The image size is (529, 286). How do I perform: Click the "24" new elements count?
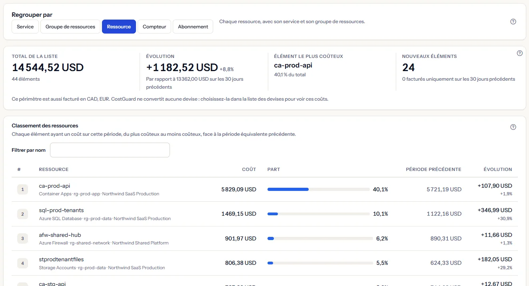coord(408,68)
